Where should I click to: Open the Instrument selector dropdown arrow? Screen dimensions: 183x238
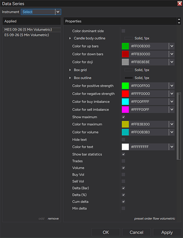click(x=58, y=12)
